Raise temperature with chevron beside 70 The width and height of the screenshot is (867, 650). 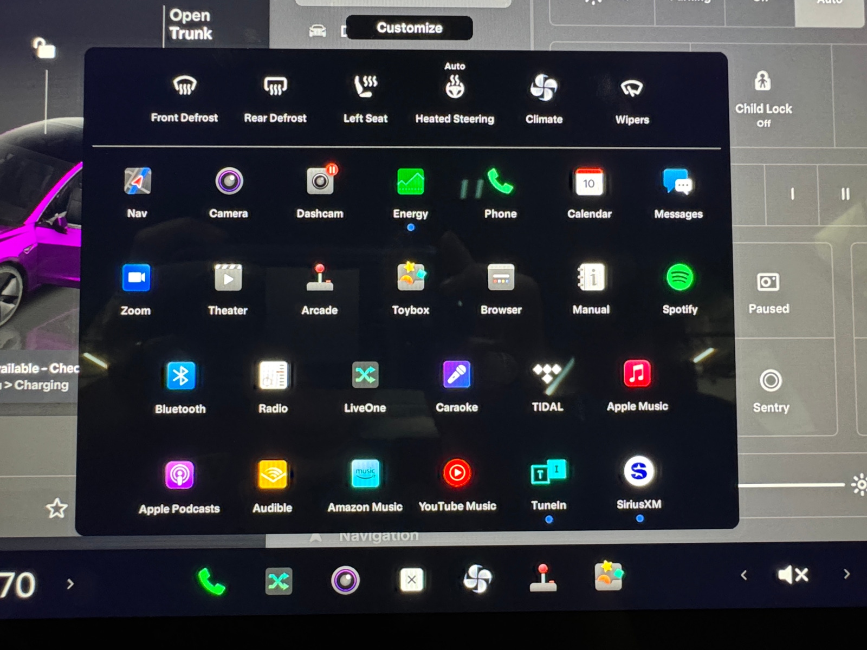(70, 584)
